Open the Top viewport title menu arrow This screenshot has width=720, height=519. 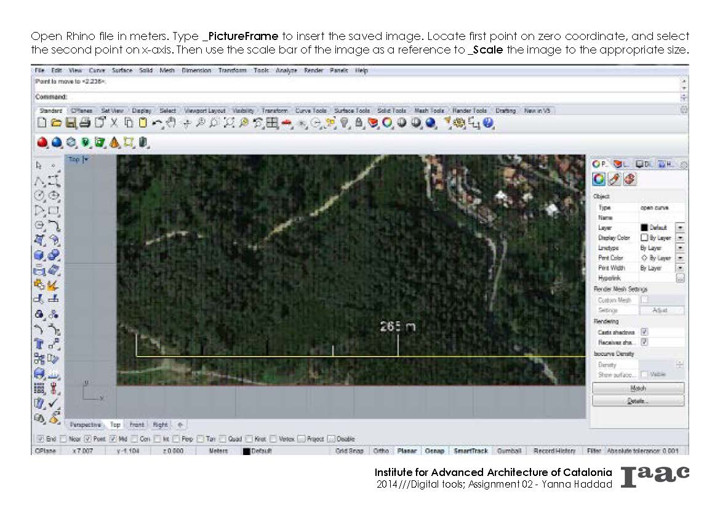86,159
